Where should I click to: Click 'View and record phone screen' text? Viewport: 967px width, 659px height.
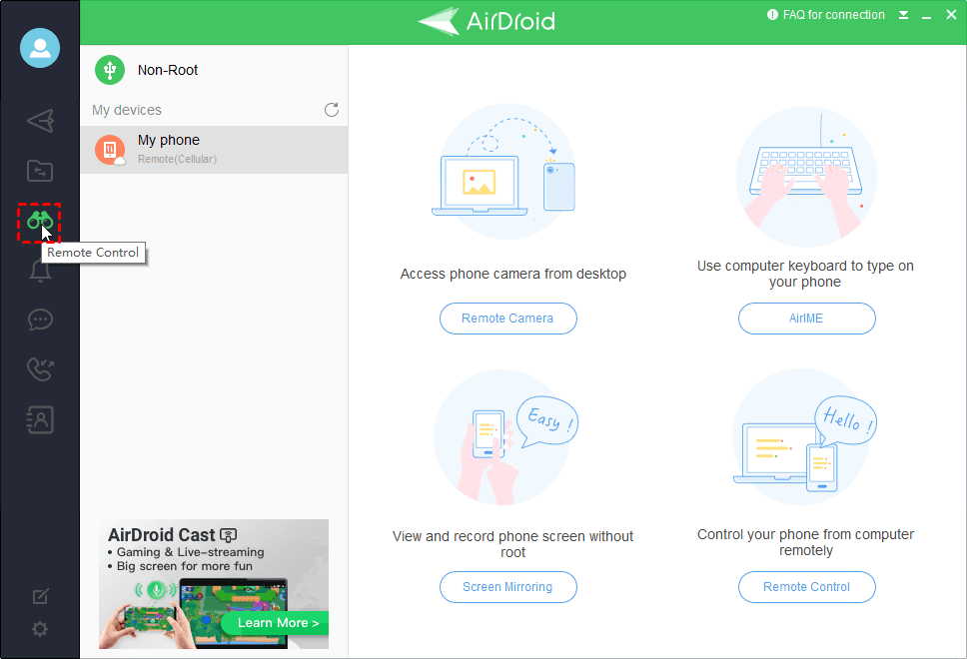pyautogui.click(x=513, y=544)
